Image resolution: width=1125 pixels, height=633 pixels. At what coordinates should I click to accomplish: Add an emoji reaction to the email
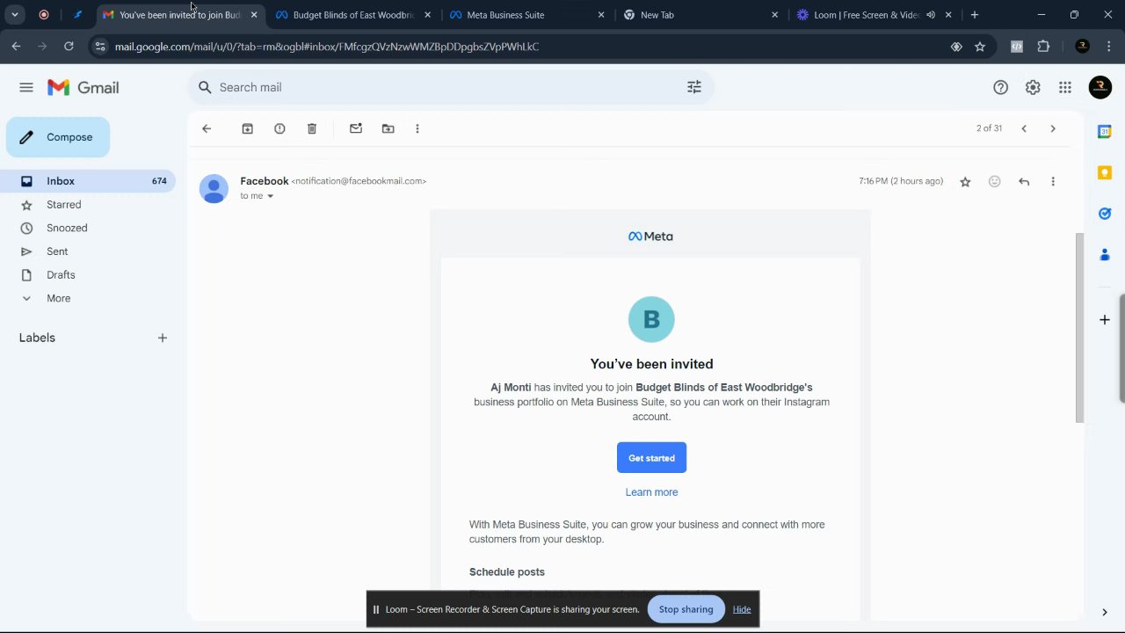tap(994, 181)
